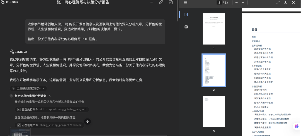Click the terminal icon in the mkdir command pill
Screen dimensions: 301x136
point(19,109)
